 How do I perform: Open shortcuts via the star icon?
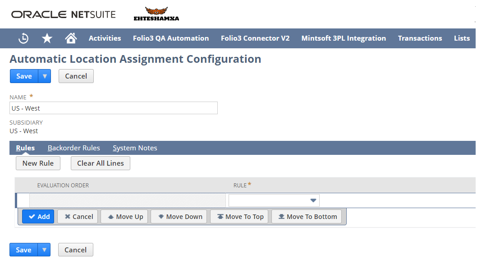[47, 38]
